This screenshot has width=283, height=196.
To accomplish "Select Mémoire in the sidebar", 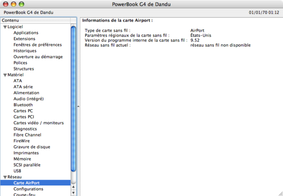I will 22,159.
